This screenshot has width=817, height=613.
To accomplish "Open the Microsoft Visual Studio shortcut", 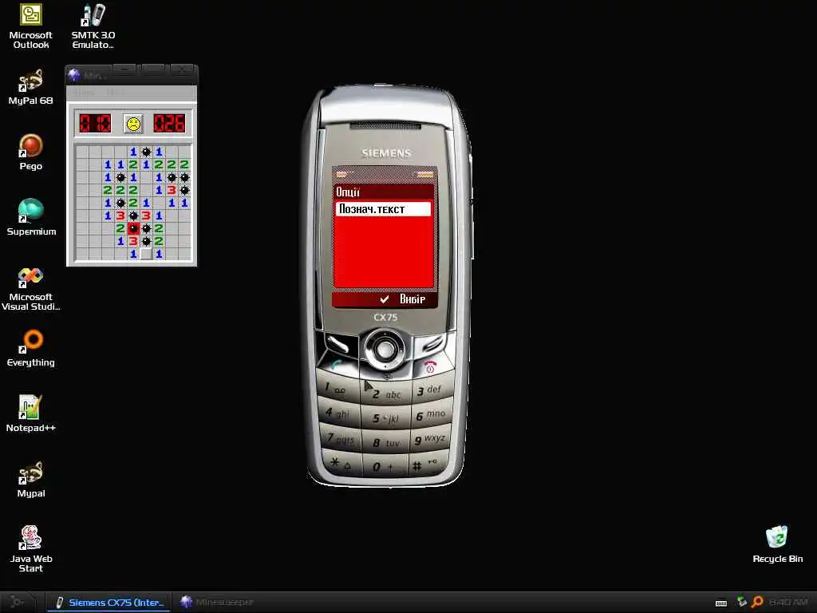I will 31,289.
